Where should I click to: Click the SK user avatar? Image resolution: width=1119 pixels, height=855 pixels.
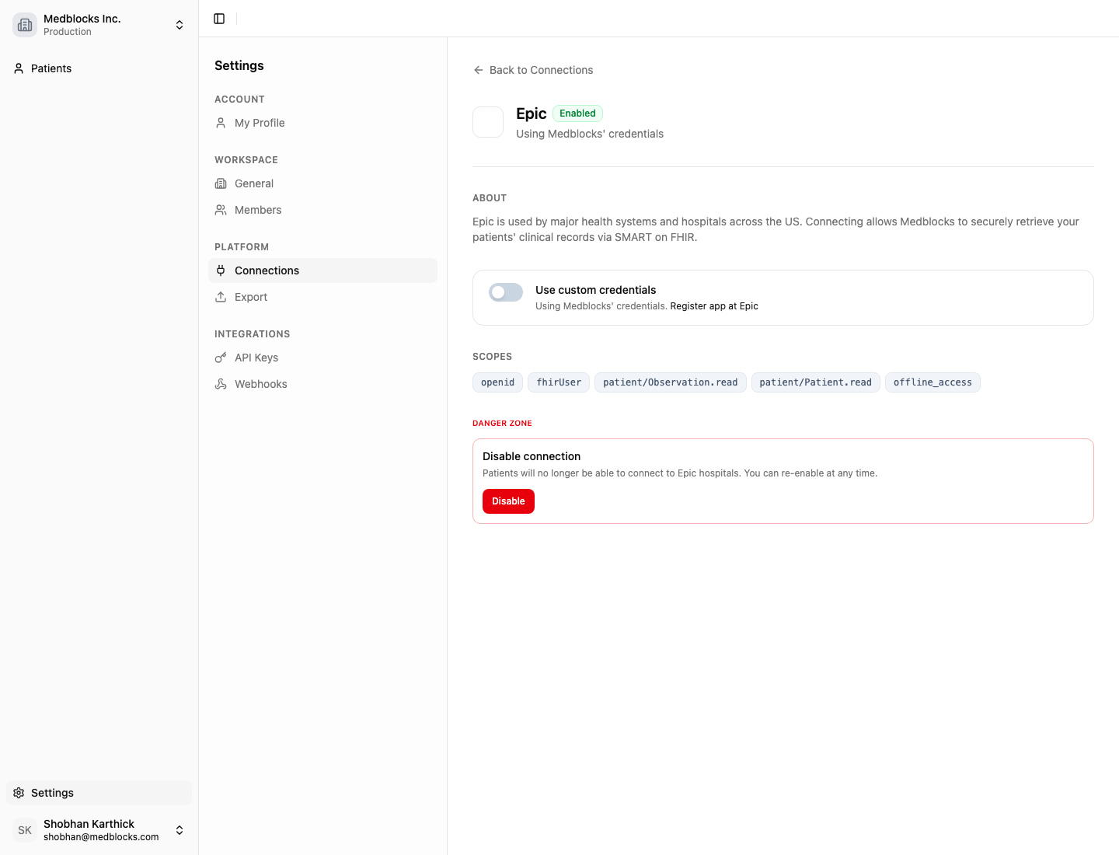[25, 830]
